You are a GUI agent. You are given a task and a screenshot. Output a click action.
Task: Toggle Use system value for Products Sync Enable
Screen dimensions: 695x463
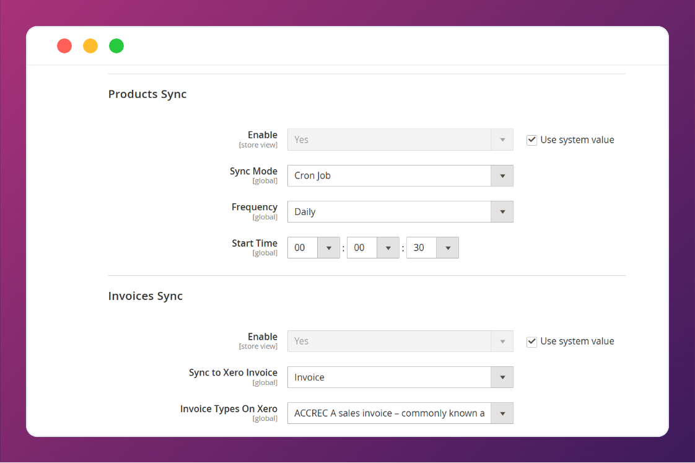click(531, 140)
